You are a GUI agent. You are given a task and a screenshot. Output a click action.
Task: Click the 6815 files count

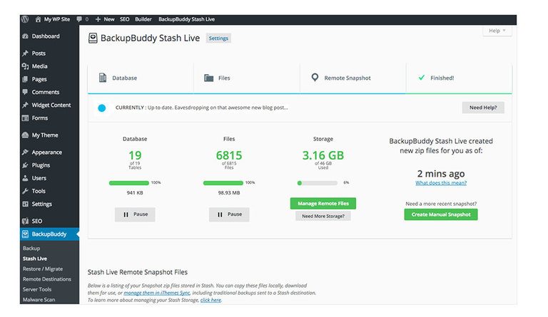click(x=229, y=155)
